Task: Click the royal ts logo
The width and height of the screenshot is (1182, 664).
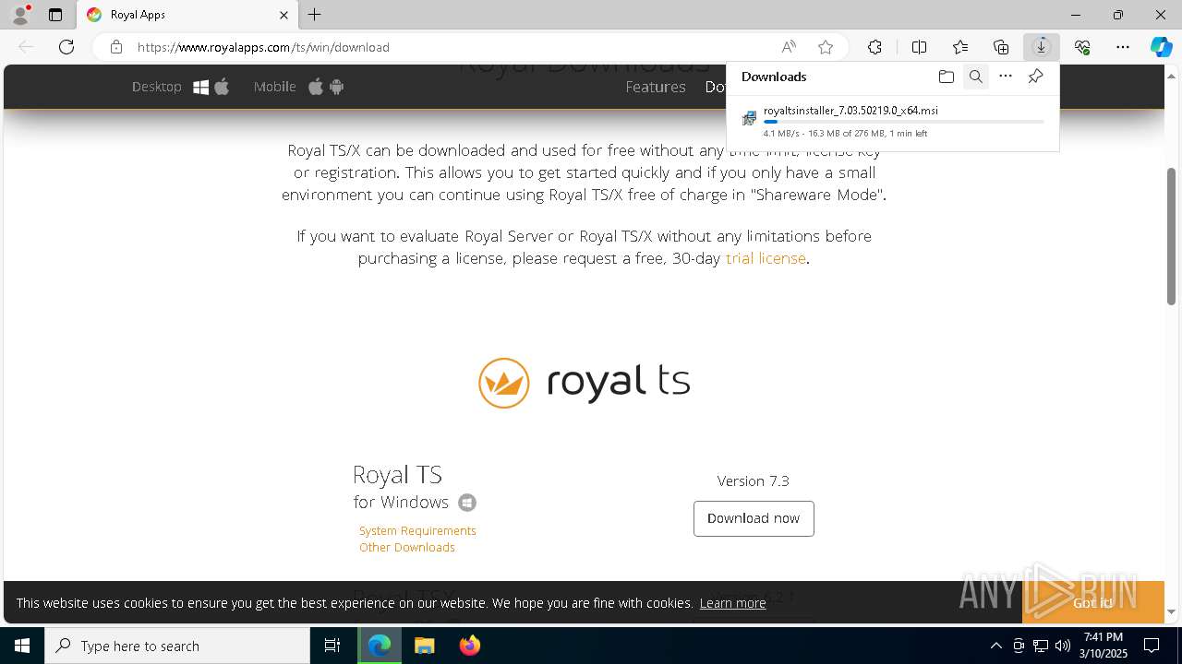Action: pyautogui.click(x=585, y=382)
